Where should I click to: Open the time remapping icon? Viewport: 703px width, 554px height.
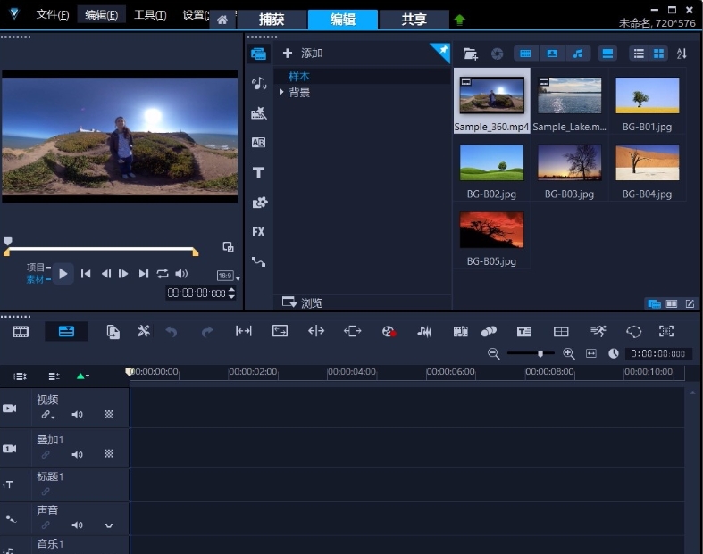click(x=598, y=331)
